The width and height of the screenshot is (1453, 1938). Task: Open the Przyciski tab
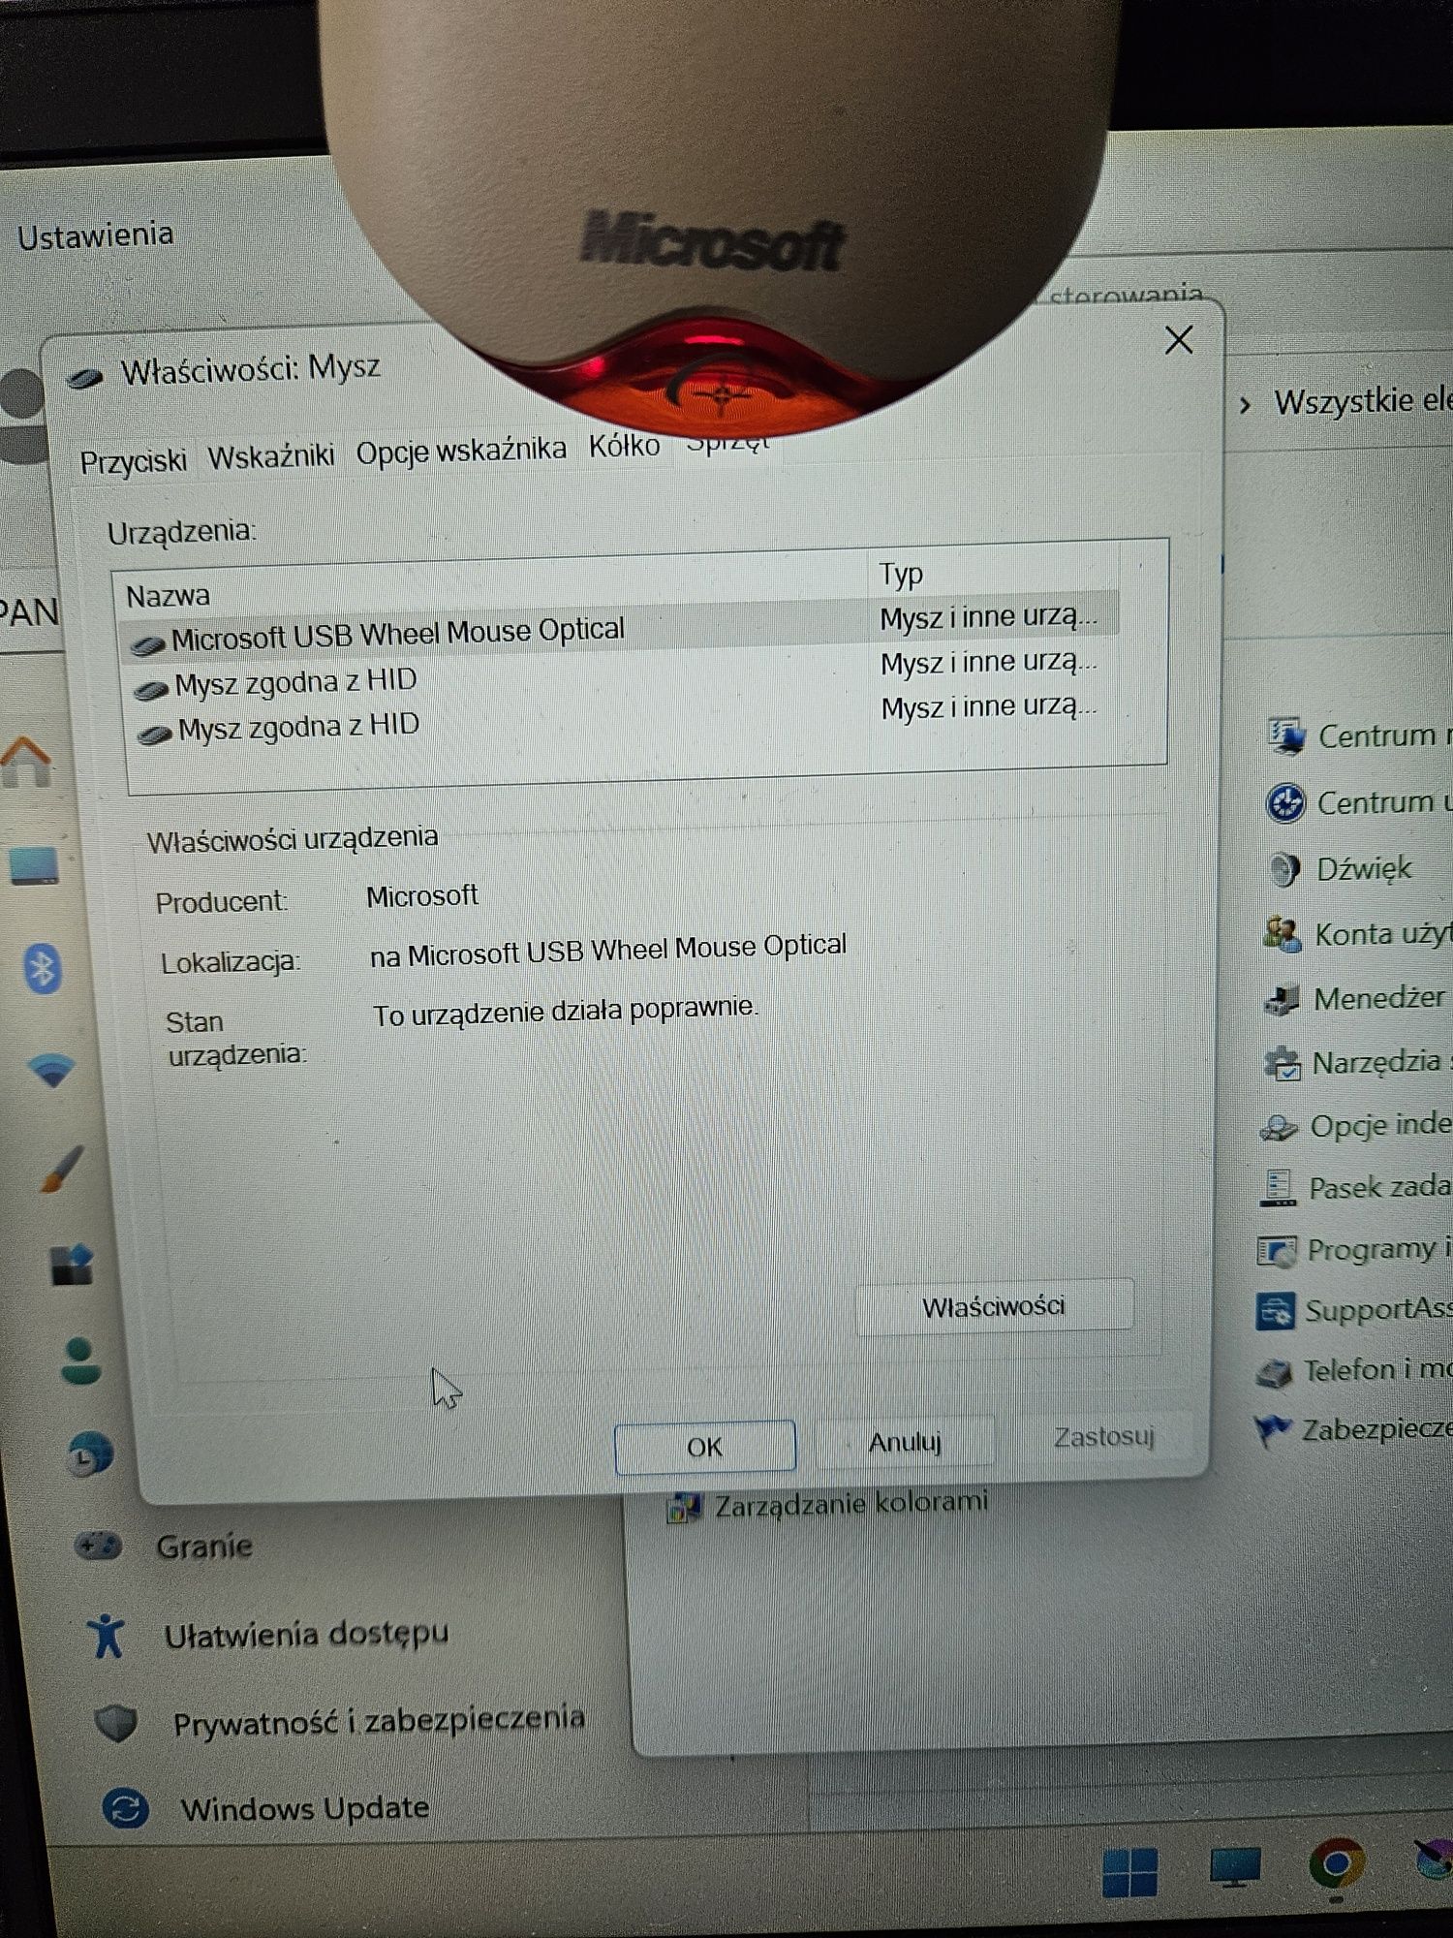[133, 461]
